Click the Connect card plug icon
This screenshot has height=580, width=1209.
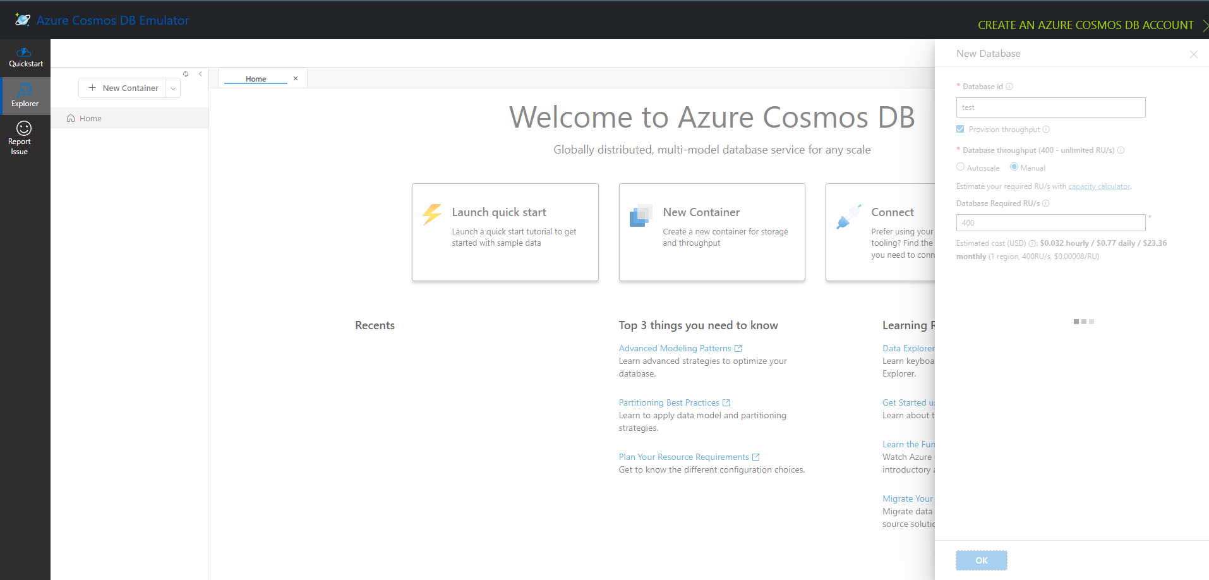[x=849, y=216]
